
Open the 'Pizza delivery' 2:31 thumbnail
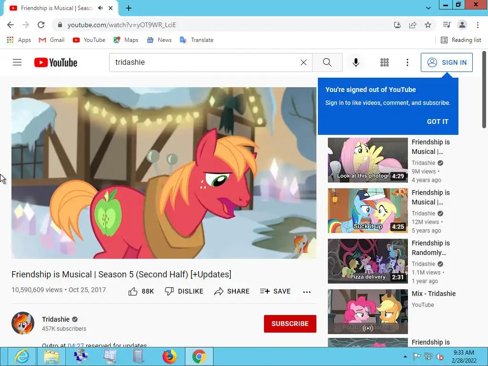click(x=367, y=261)
